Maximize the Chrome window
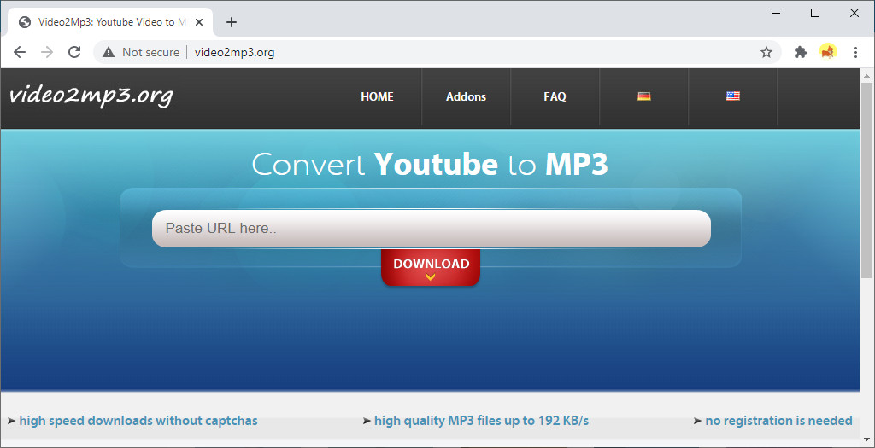The width and height of the screenshot is (875, 448). pos(814,13)
